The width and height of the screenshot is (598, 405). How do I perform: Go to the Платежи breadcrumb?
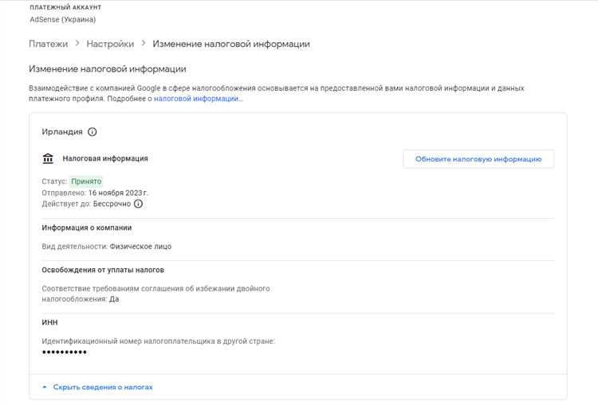[48, 44]
